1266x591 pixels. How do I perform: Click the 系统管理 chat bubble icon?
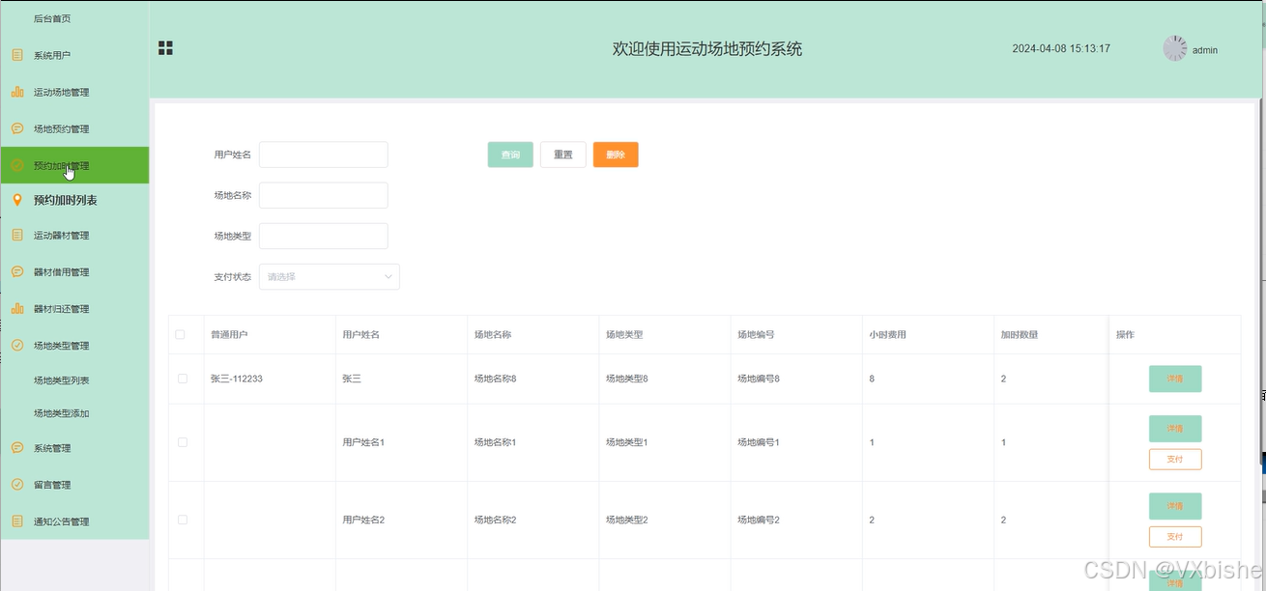(x=17, y=447)
